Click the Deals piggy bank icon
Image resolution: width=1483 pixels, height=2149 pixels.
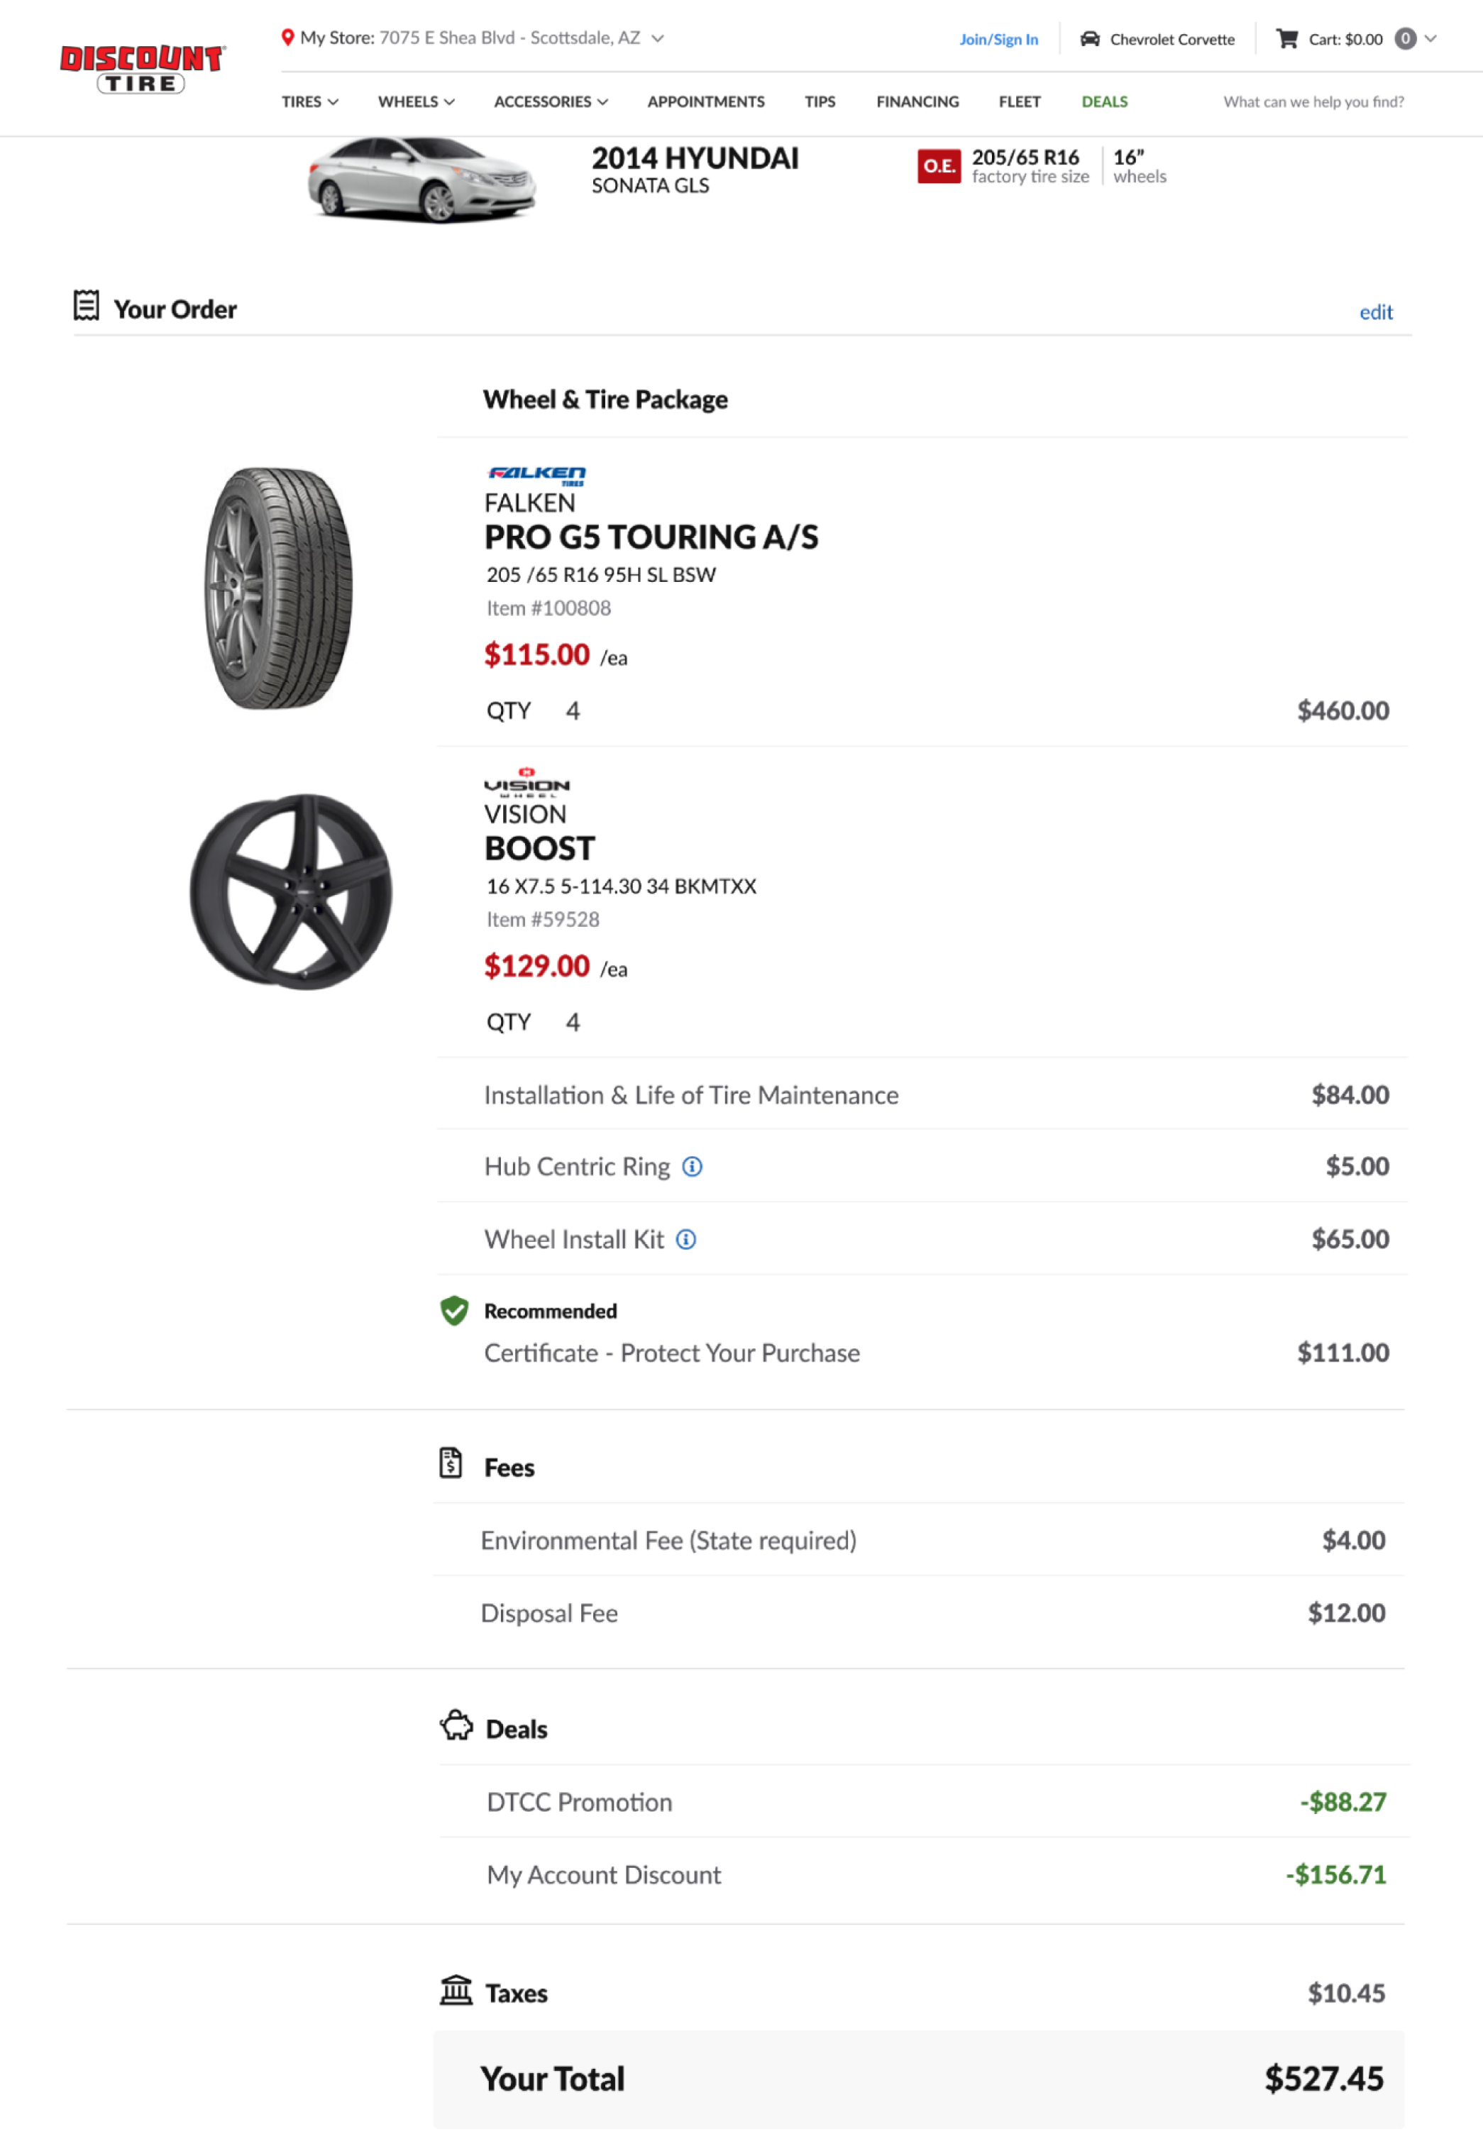[456, 1725]
